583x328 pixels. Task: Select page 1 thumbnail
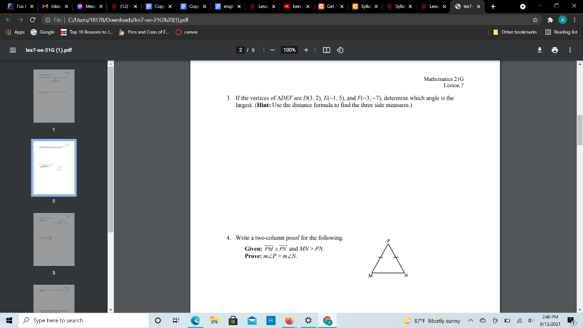click(x=54, y=96)
